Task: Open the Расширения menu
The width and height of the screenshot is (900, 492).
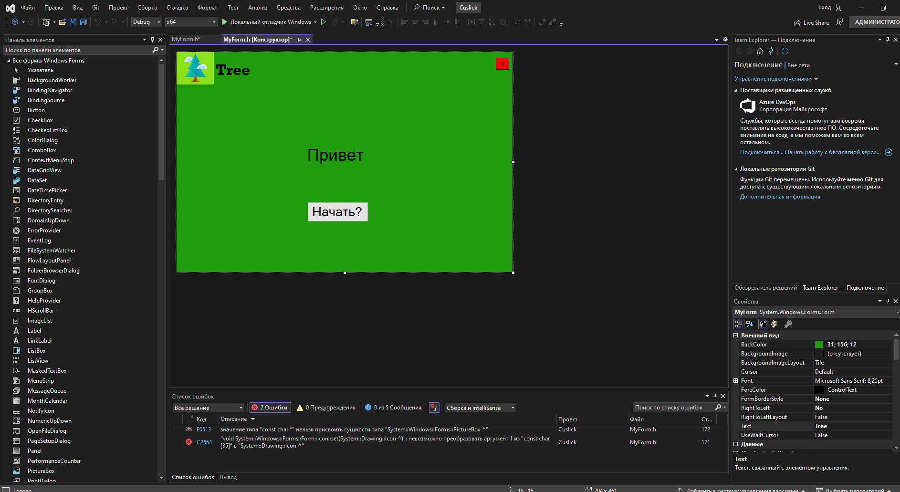Action: click(x=327, y=8)
